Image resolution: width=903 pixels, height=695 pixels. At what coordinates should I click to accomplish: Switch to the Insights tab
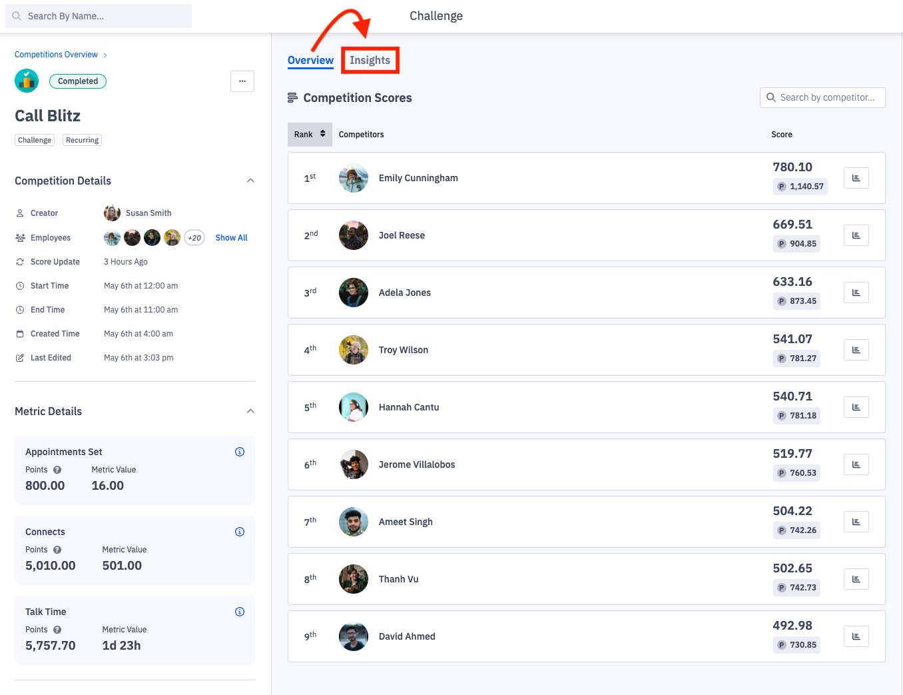click(x=370, y=60)
